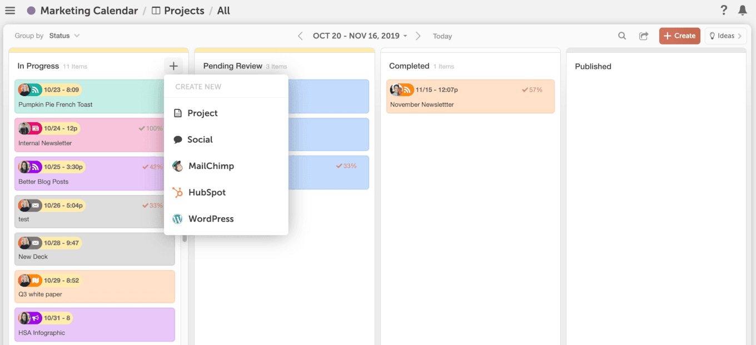756x345 pixels.
Task: Click the search magnifier icon
Action: click(622, 36)
